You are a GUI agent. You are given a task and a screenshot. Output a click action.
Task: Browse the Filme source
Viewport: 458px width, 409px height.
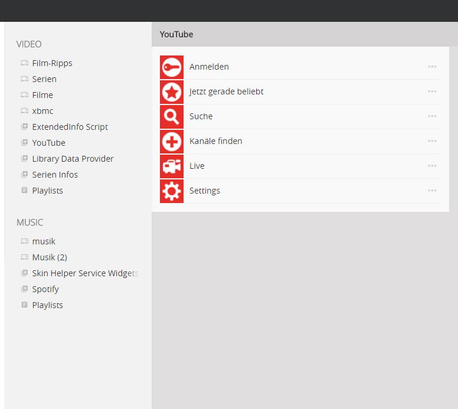42,95
